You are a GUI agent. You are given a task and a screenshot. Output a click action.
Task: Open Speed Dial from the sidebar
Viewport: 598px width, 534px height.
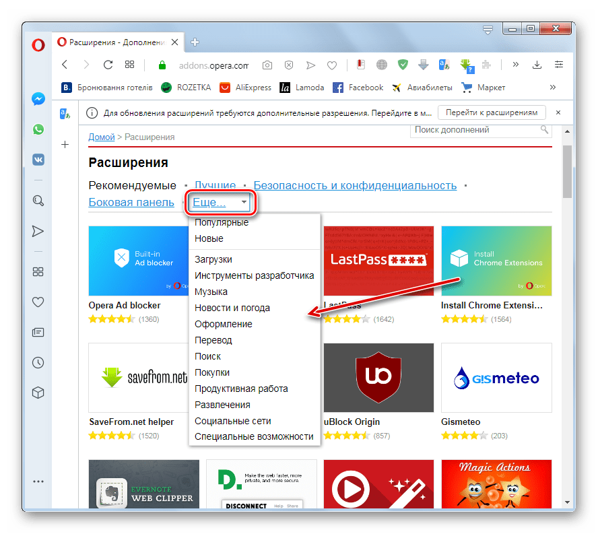(38, 271)
